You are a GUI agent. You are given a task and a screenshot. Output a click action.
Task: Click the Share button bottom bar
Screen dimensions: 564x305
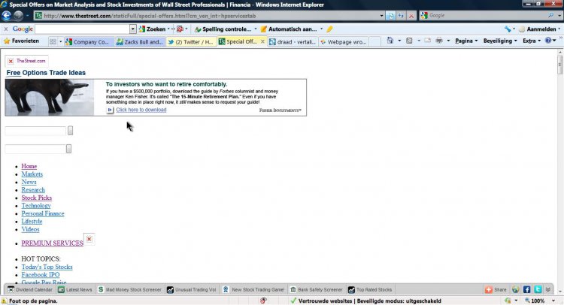point(496,289)
